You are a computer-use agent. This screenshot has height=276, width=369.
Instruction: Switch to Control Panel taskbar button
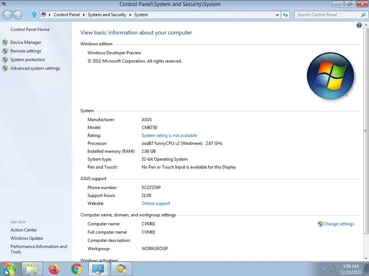coord(98,269)
